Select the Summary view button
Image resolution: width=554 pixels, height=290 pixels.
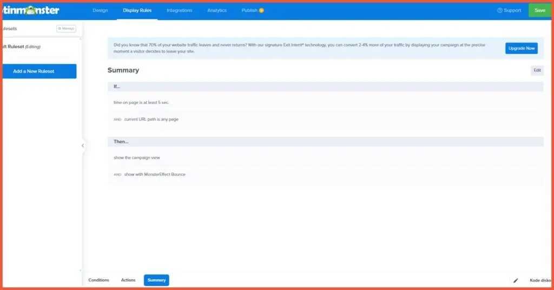156,280
